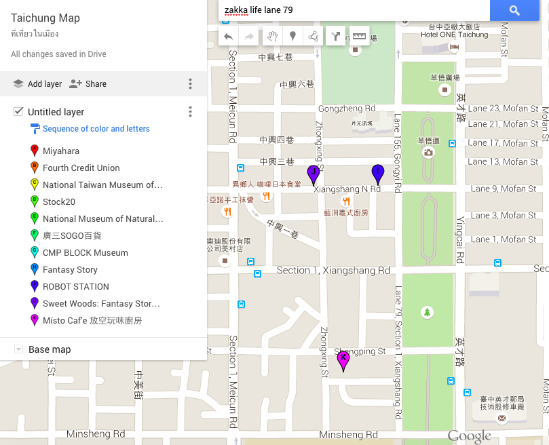Expand the Base map section
The image size is (549, 445).
pyautogui.click(x=18, y=349)
